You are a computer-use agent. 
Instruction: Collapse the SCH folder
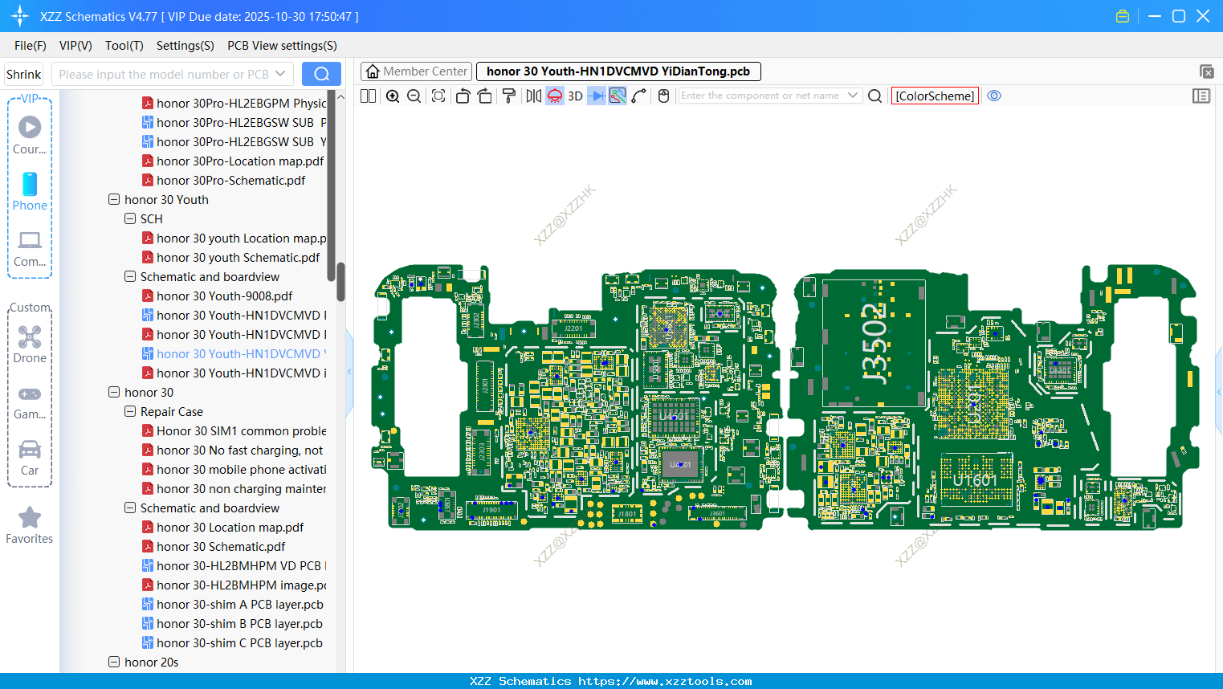click(x=130, y=218)
